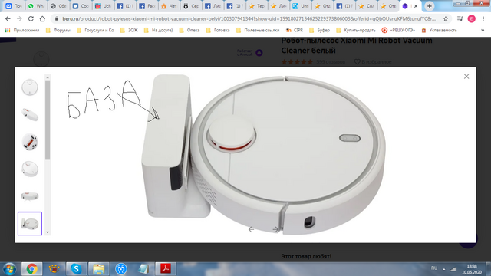491x276 pixels.
Task: Open the CIPR bookmark
Action: (295, 31)
